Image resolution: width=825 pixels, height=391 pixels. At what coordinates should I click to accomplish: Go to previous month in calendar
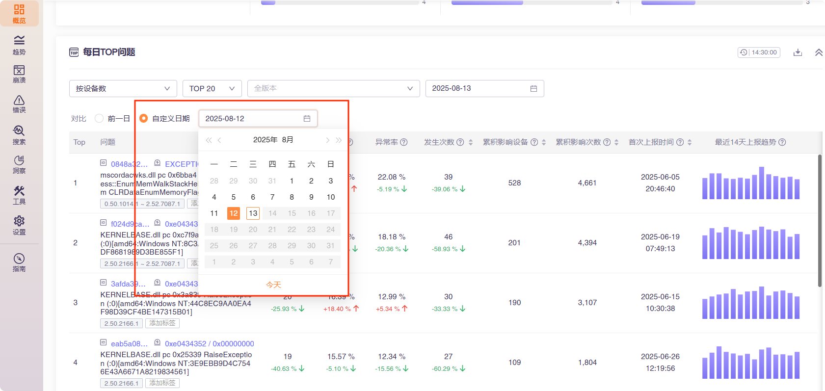coord(219,140)
